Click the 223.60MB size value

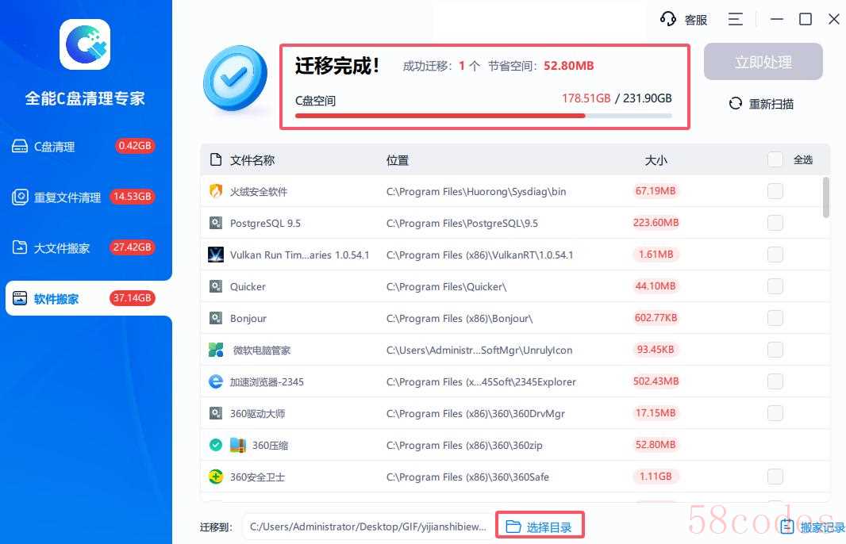click(x=656, y=223)
